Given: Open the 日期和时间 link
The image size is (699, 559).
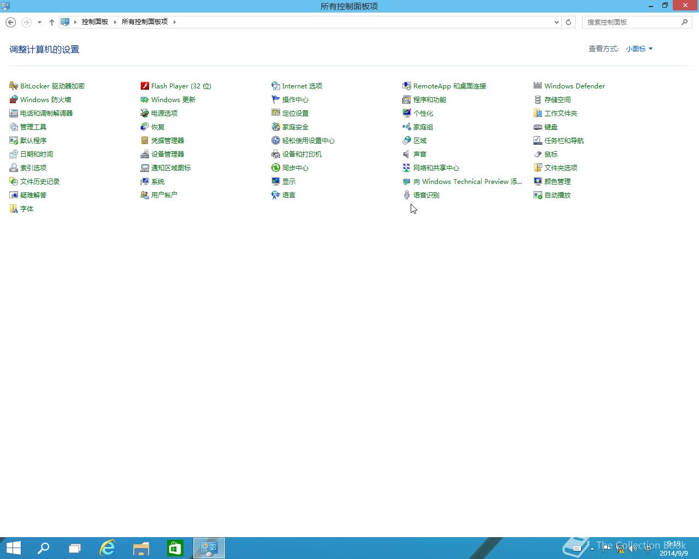Looking at the screenshot, I should pos(37,154).
